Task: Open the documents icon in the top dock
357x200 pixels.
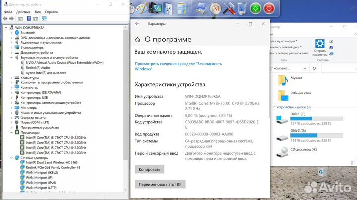Action: click(168, 8)
